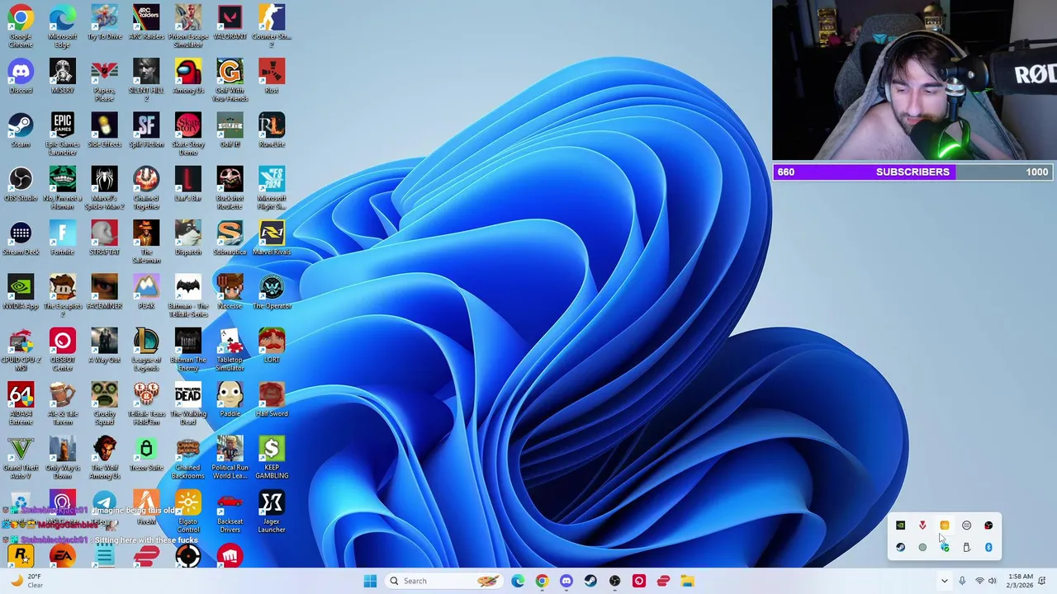
Task: Open File Explorer from the taskbar
Action: click(x=687, y=581)
